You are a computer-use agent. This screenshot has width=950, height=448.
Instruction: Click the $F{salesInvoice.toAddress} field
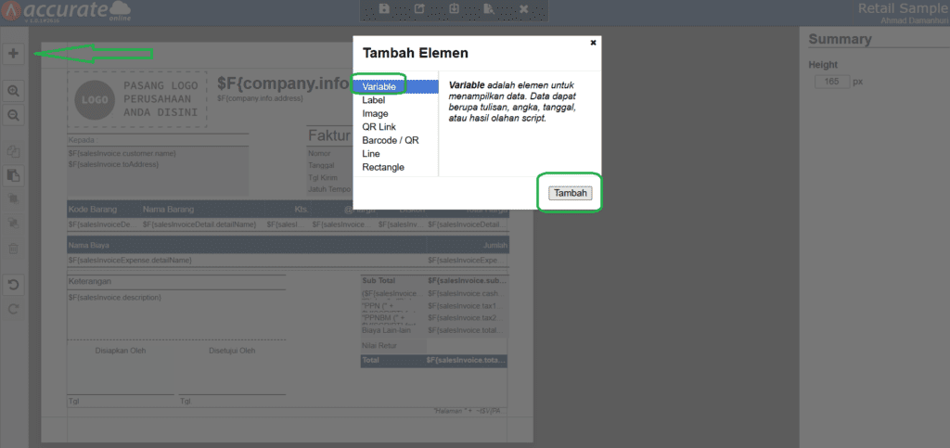113,164
